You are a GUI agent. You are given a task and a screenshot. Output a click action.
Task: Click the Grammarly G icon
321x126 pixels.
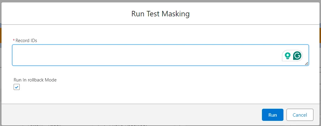298,56
